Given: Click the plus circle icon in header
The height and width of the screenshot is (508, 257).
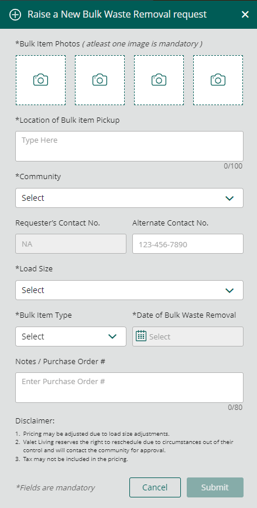Looking at the screenshot, I should coord(15,15).
